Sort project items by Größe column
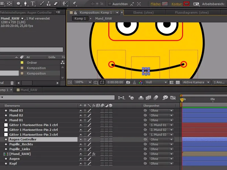227x170 pixels. coord(52,57)
